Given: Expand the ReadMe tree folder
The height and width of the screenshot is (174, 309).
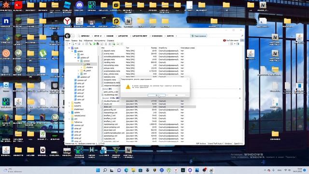Looking at the screenshot, I should point(69,103).
